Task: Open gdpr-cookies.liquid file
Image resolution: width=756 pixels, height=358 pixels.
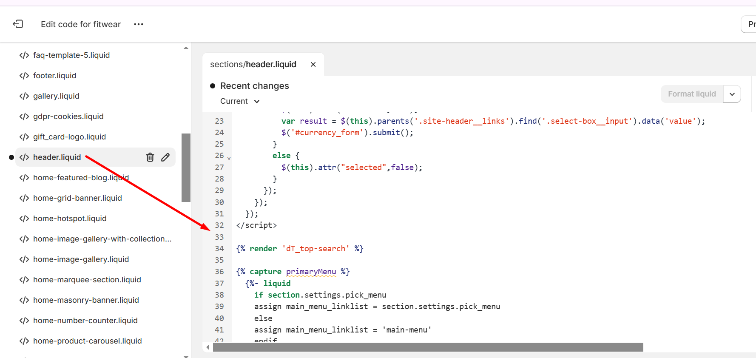Action: coord(68,116)
